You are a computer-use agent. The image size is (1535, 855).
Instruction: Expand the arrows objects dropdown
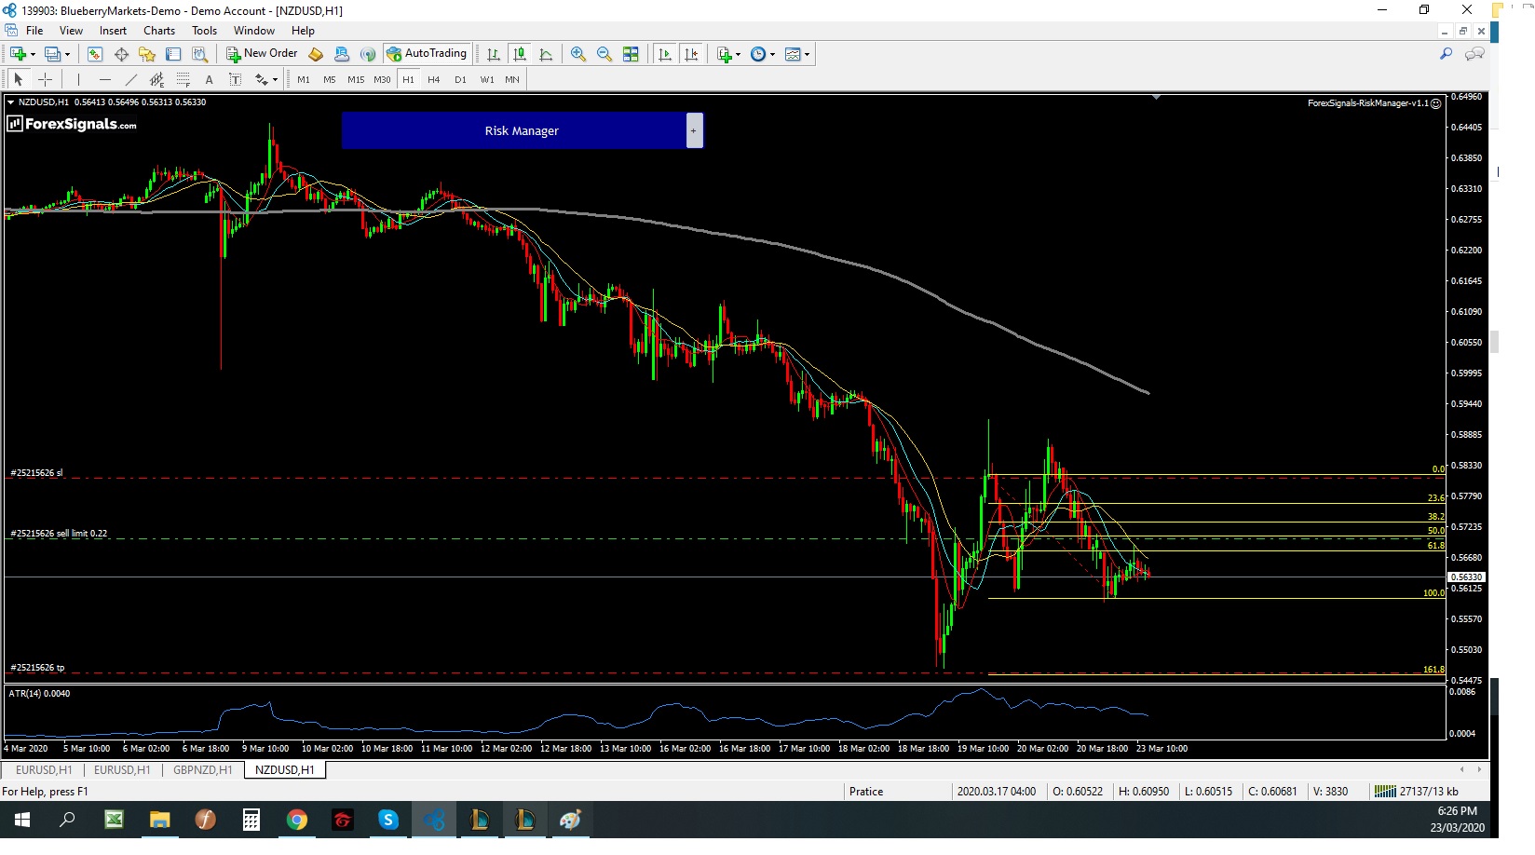tap(275, 79)
